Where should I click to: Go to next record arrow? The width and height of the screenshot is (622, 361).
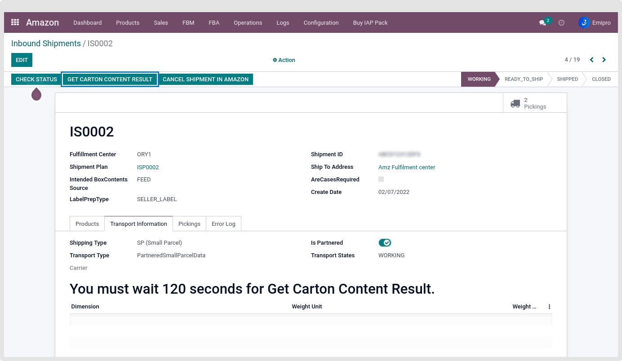(x=604, y=60)
